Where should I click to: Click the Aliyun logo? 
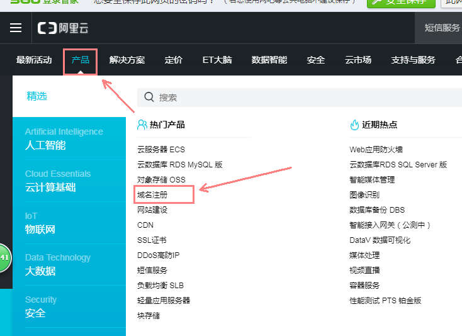(63, 28)
